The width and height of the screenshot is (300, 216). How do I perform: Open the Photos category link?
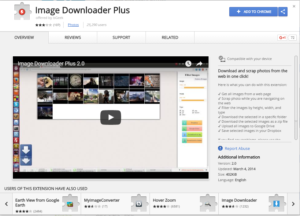[73, 25]
